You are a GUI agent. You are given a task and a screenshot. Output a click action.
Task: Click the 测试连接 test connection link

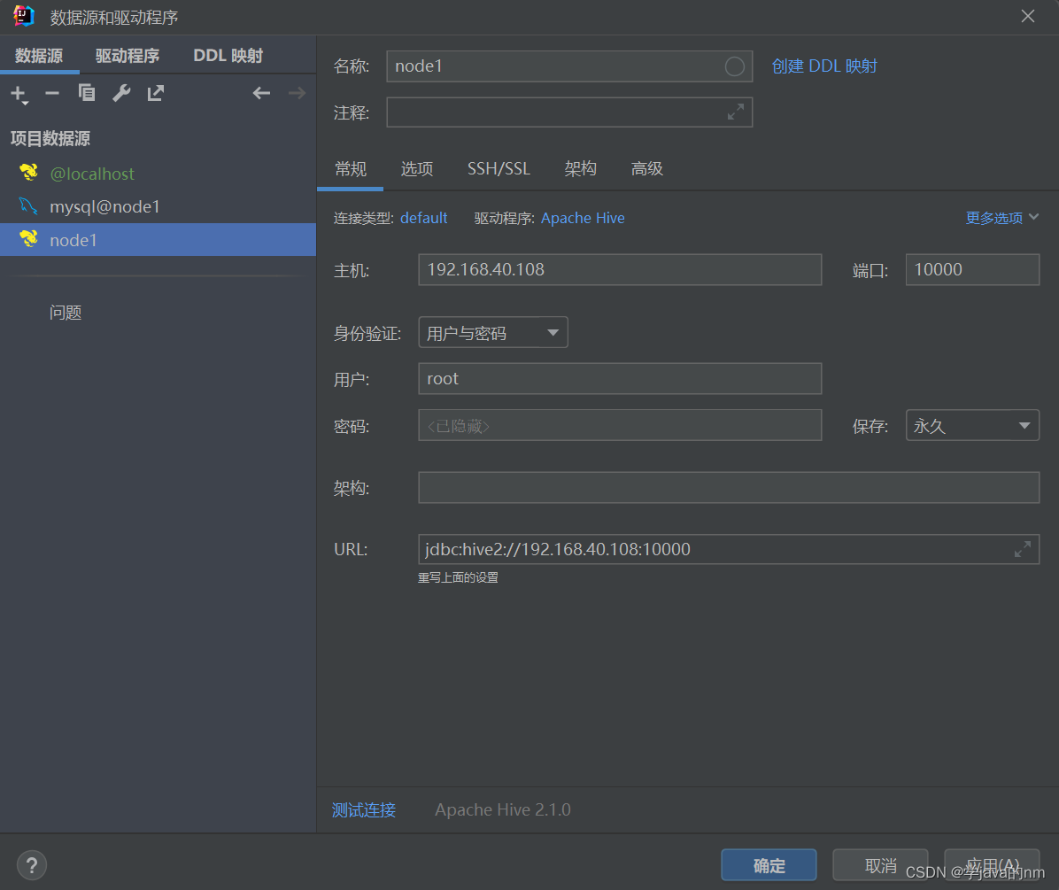363,809
